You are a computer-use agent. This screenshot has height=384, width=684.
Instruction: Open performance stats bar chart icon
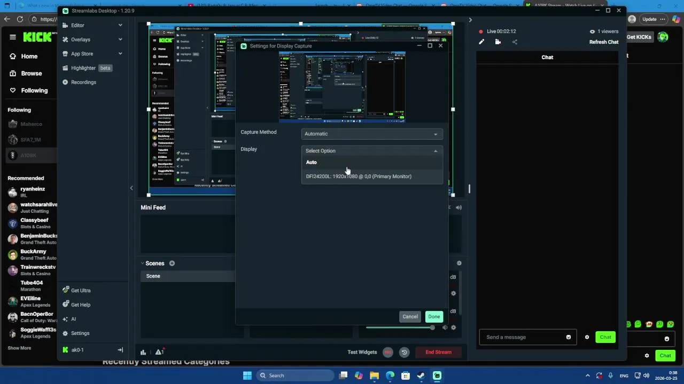point(143,352)
